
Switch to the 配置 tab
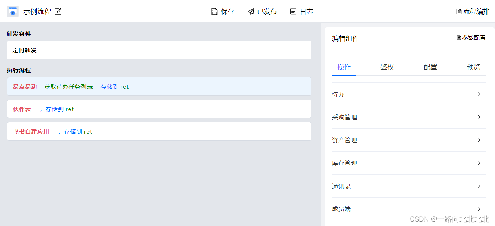[x=430, y=67]
